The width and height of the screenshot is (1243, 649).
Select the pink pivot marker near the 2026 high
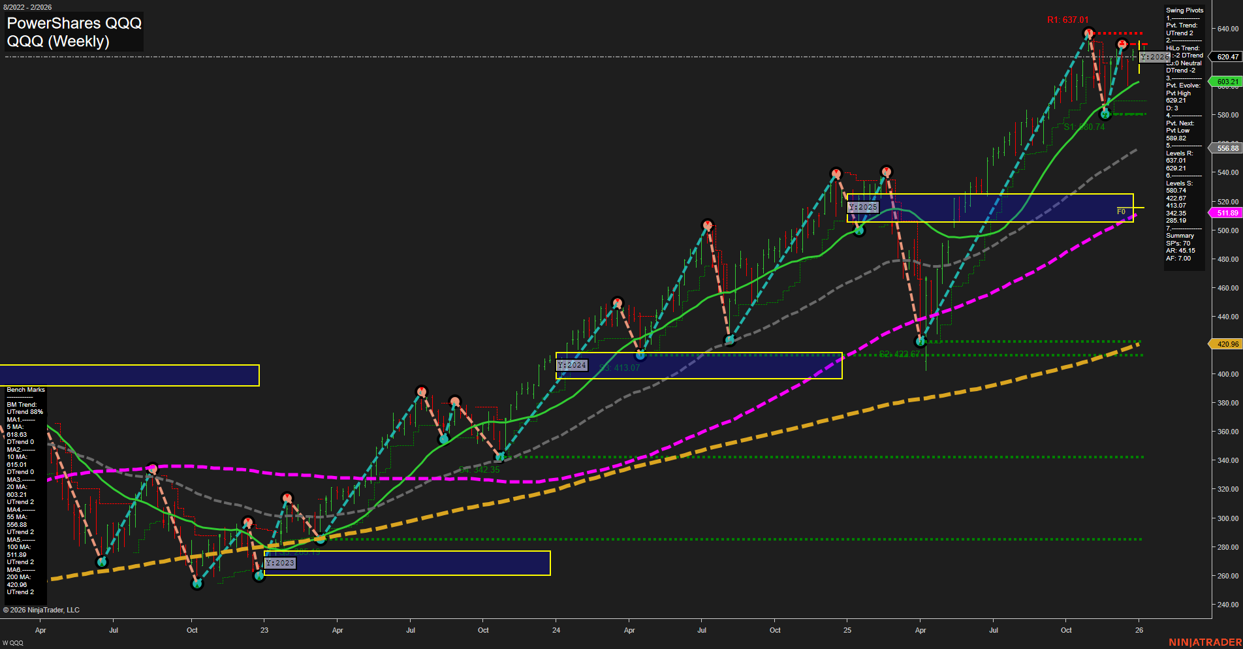coord(1122,44)
